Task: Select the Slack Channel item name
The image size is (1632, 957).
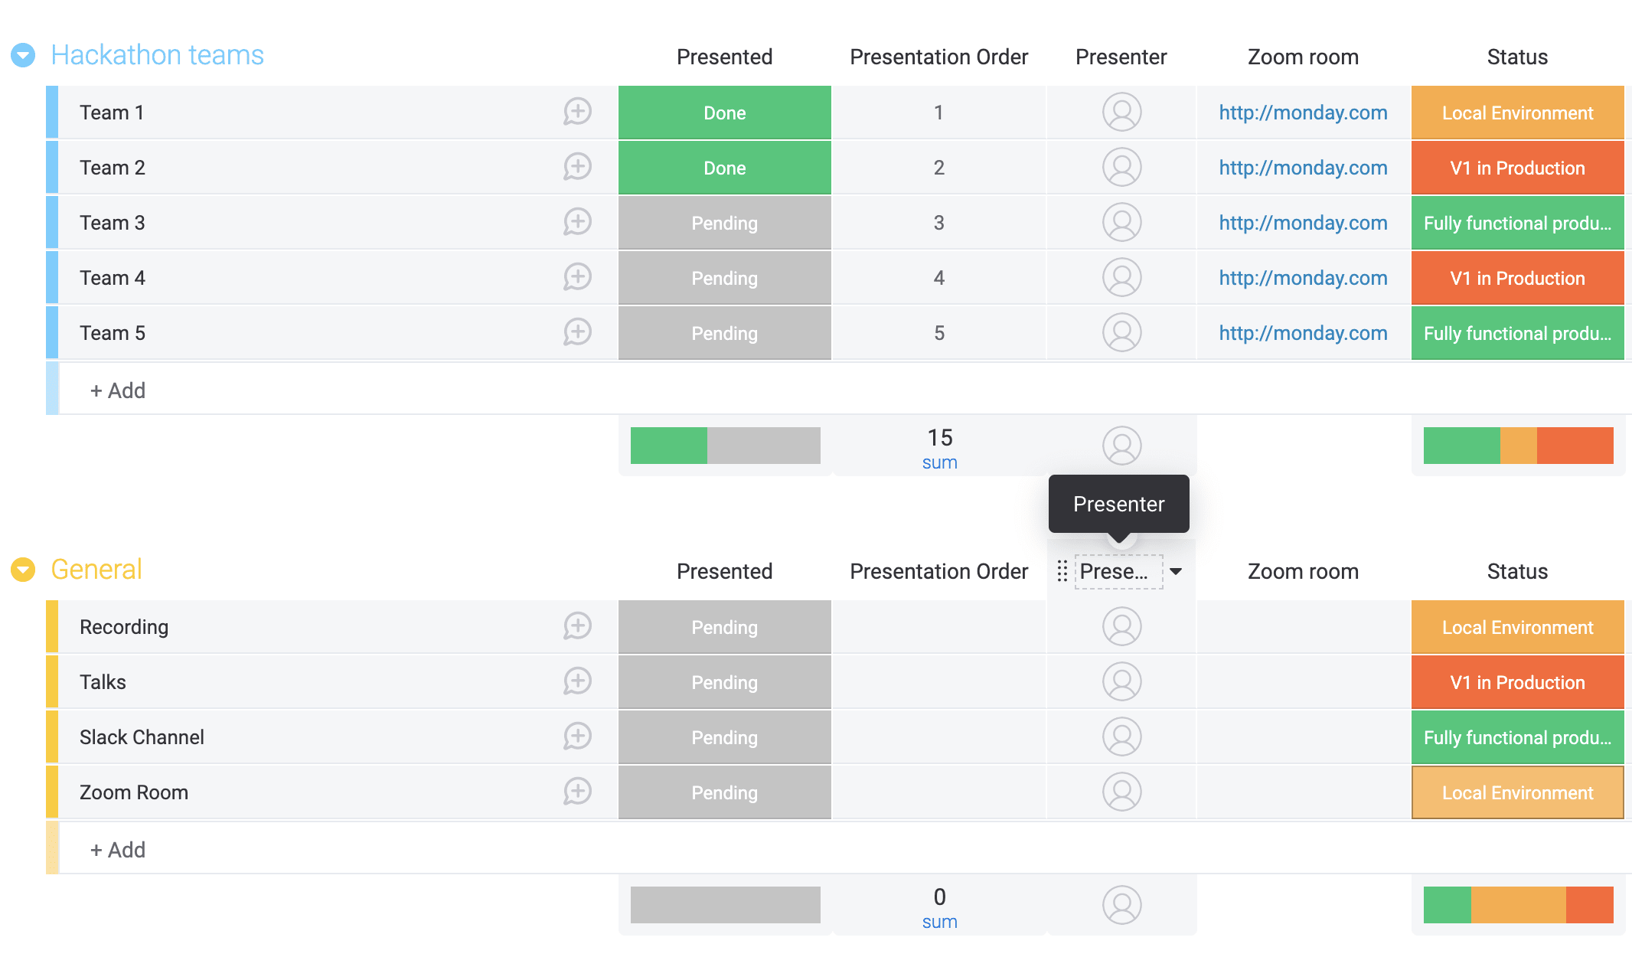Action: [142, 737]
